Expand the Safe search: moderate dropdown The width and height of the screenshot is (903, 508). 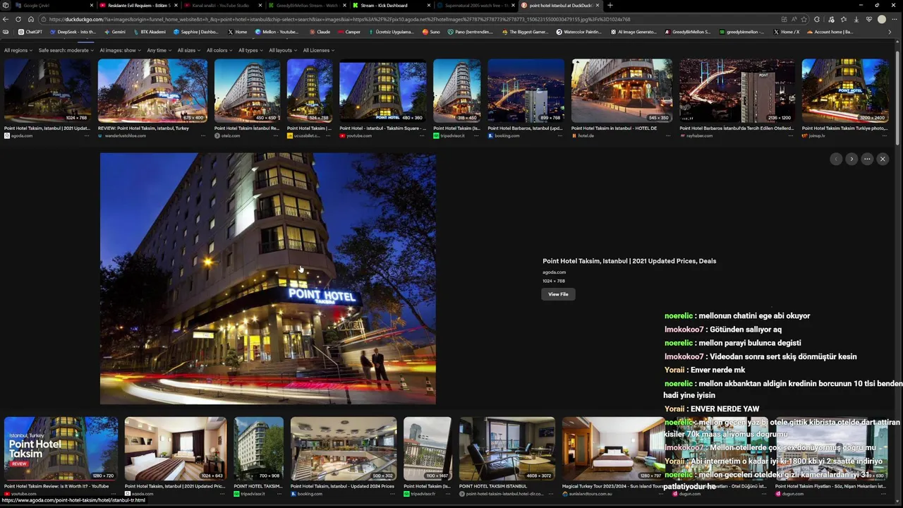(x=66, y=50)
